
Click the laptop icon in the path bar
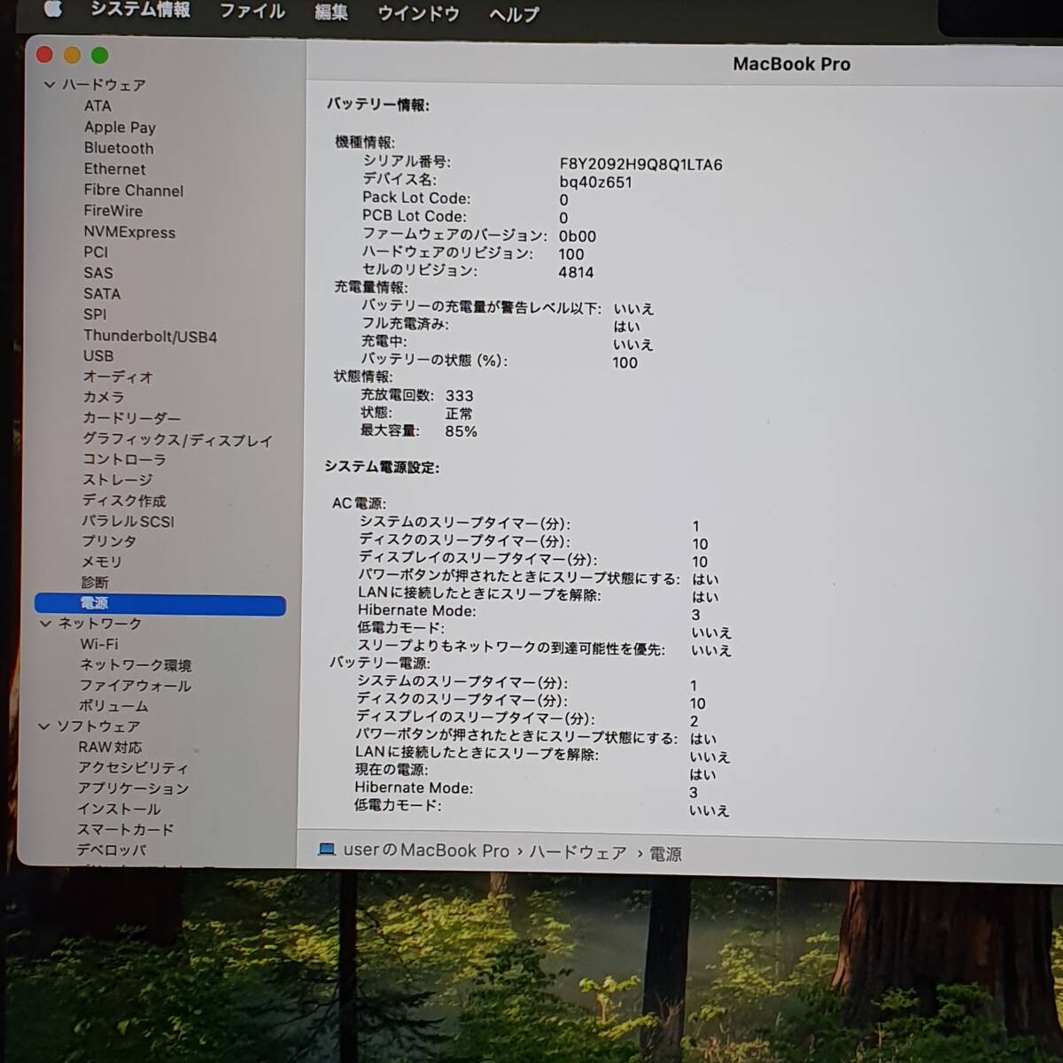tap(327, 850)
